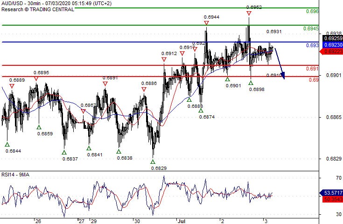
Task: Click the green up-triangle marker above 0.6844
Action: pyautogui.click(x=7, y=144)
